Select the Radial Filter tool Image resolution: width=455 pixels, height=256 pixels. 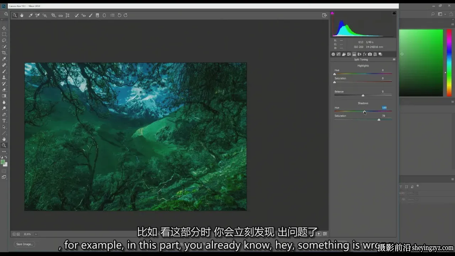104,15
